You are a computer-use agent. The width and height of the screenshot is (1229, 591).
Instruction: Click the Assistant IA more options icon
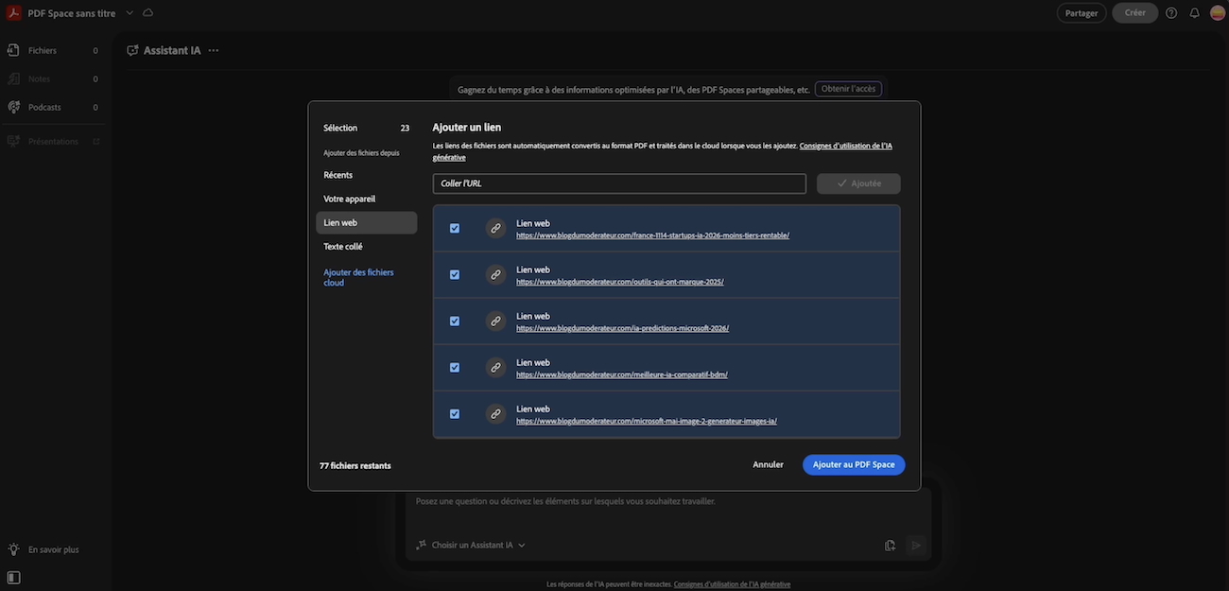[x=214, y=51]
